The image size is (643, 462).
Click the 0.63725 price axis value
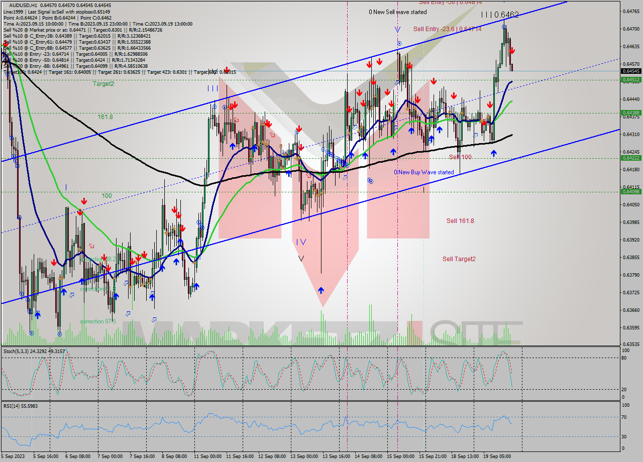coord(631,292)
